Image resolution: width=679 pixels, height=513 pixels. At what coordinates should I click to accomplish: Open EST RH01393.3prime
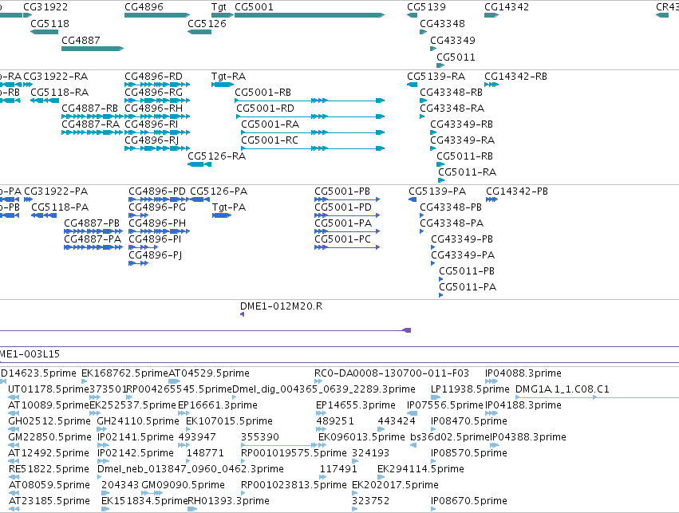(x=229, y=501)
